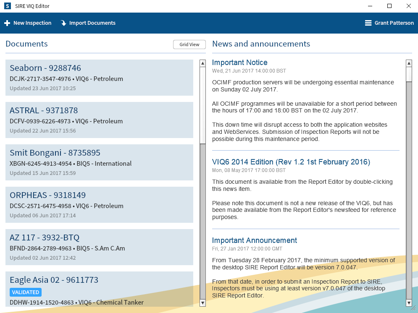This screenshot has height=313, width=418.
Task: Close the SIRE VIQ Editor window
Action: 409,6
